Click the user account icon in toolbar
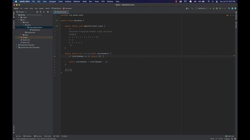250x140 pixels. pyautogui.click(x=187, y=9)
